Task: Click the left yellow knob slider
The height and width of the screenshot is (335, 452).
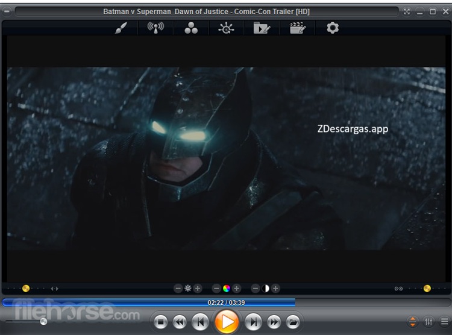Action: coord(26,288)
